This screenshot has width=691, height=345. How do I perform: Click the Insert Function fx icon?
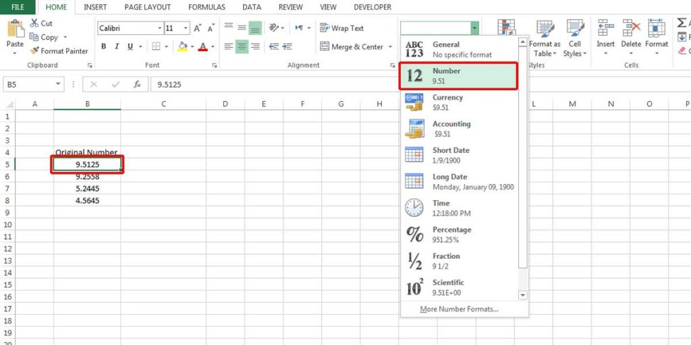tap(138, 84)
